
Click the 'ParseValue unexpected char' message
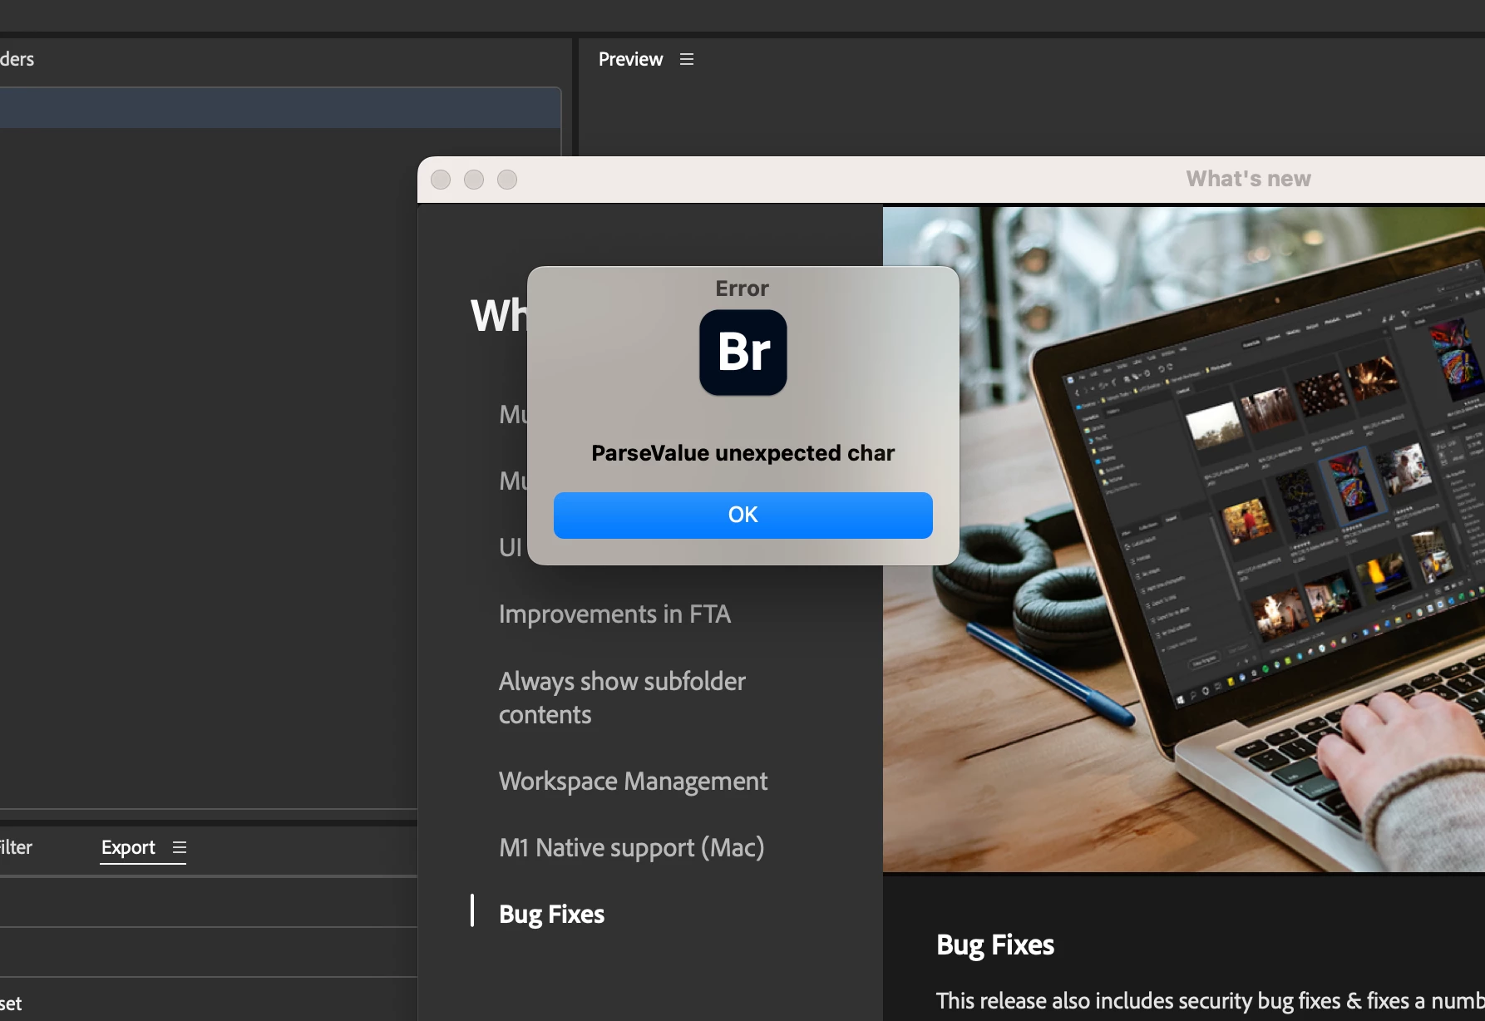pos(742,453)
